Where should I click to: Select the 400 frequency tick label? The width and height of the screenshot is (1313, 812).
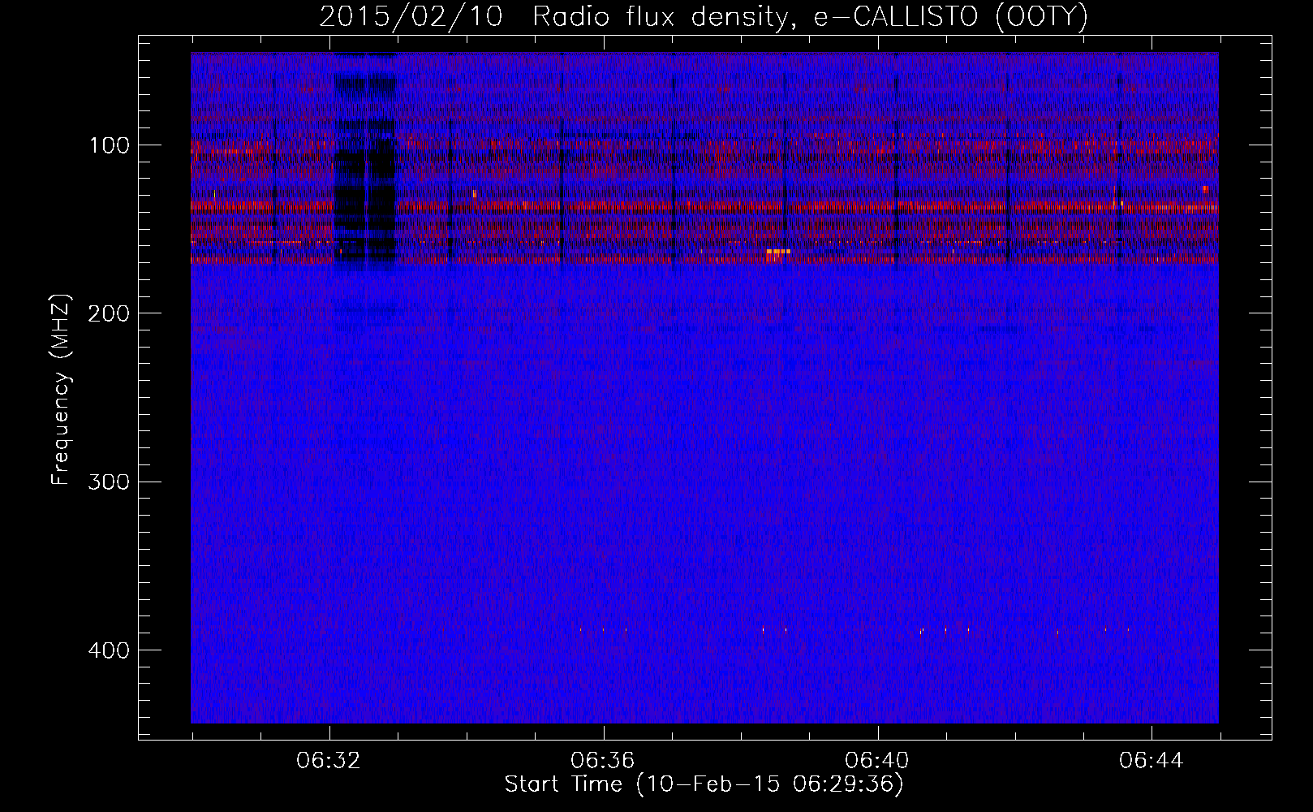(110, 650)
